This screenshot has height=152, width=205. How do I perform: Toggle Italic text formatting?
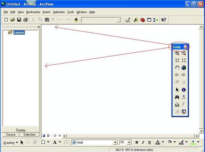coord(143,142)
